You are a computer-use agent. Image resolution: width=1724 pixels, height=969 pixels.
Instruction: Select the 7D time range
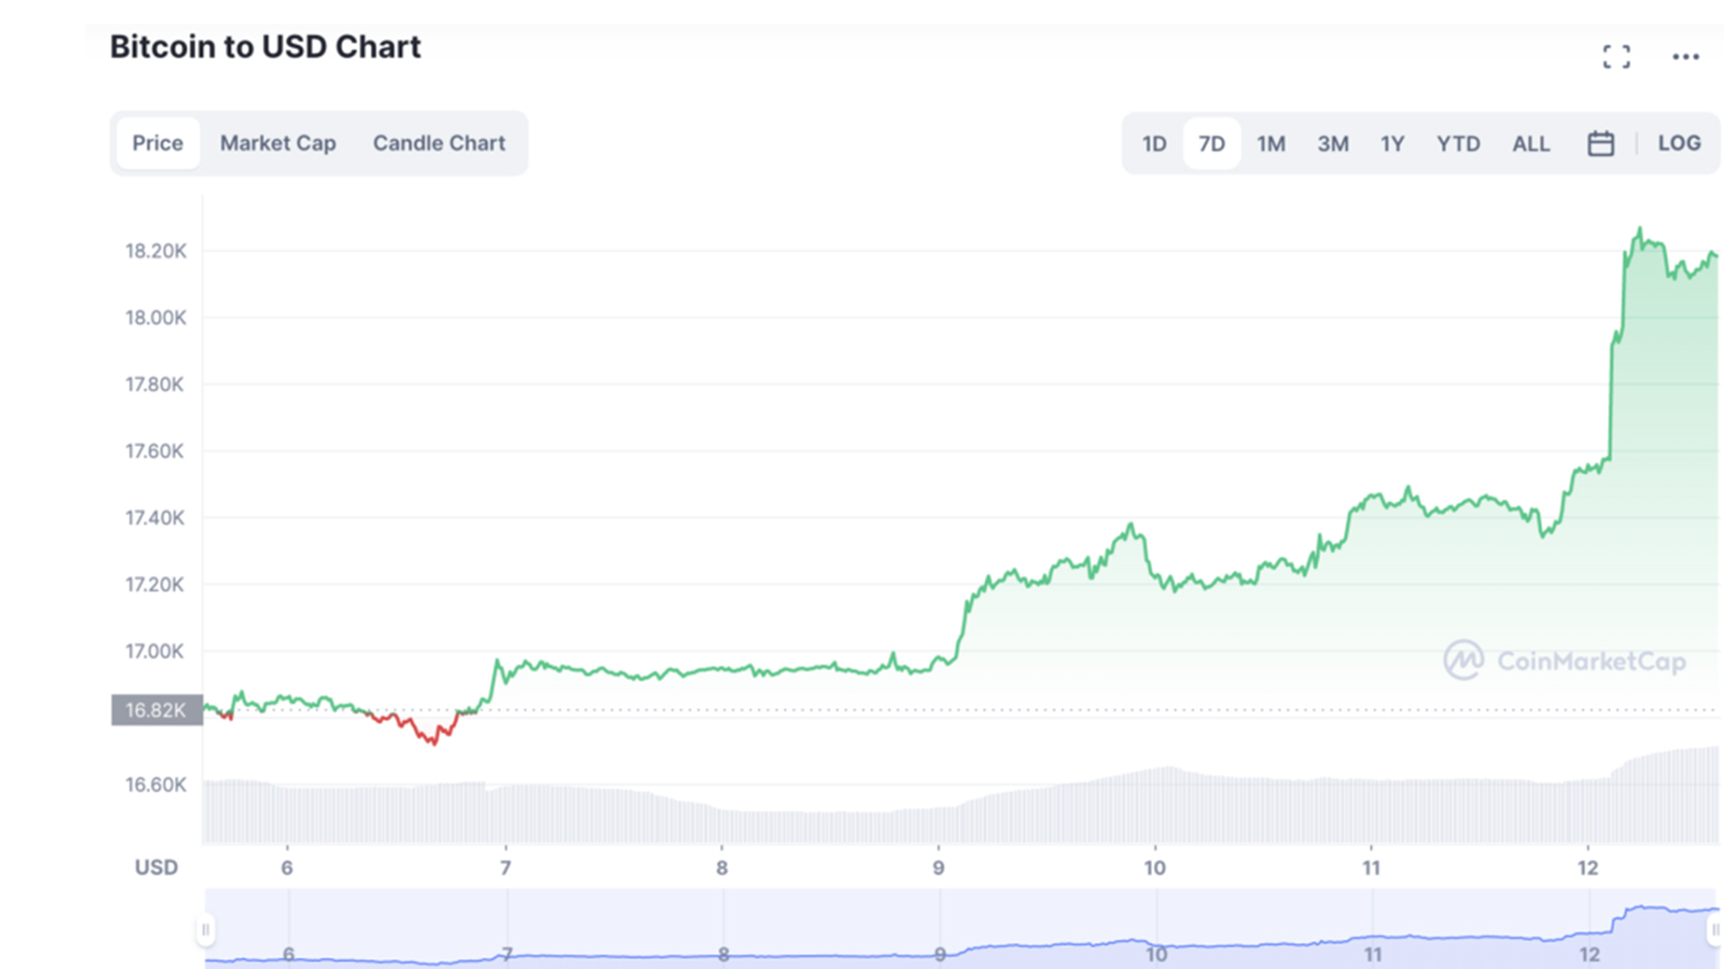[x=1211, y=144]
